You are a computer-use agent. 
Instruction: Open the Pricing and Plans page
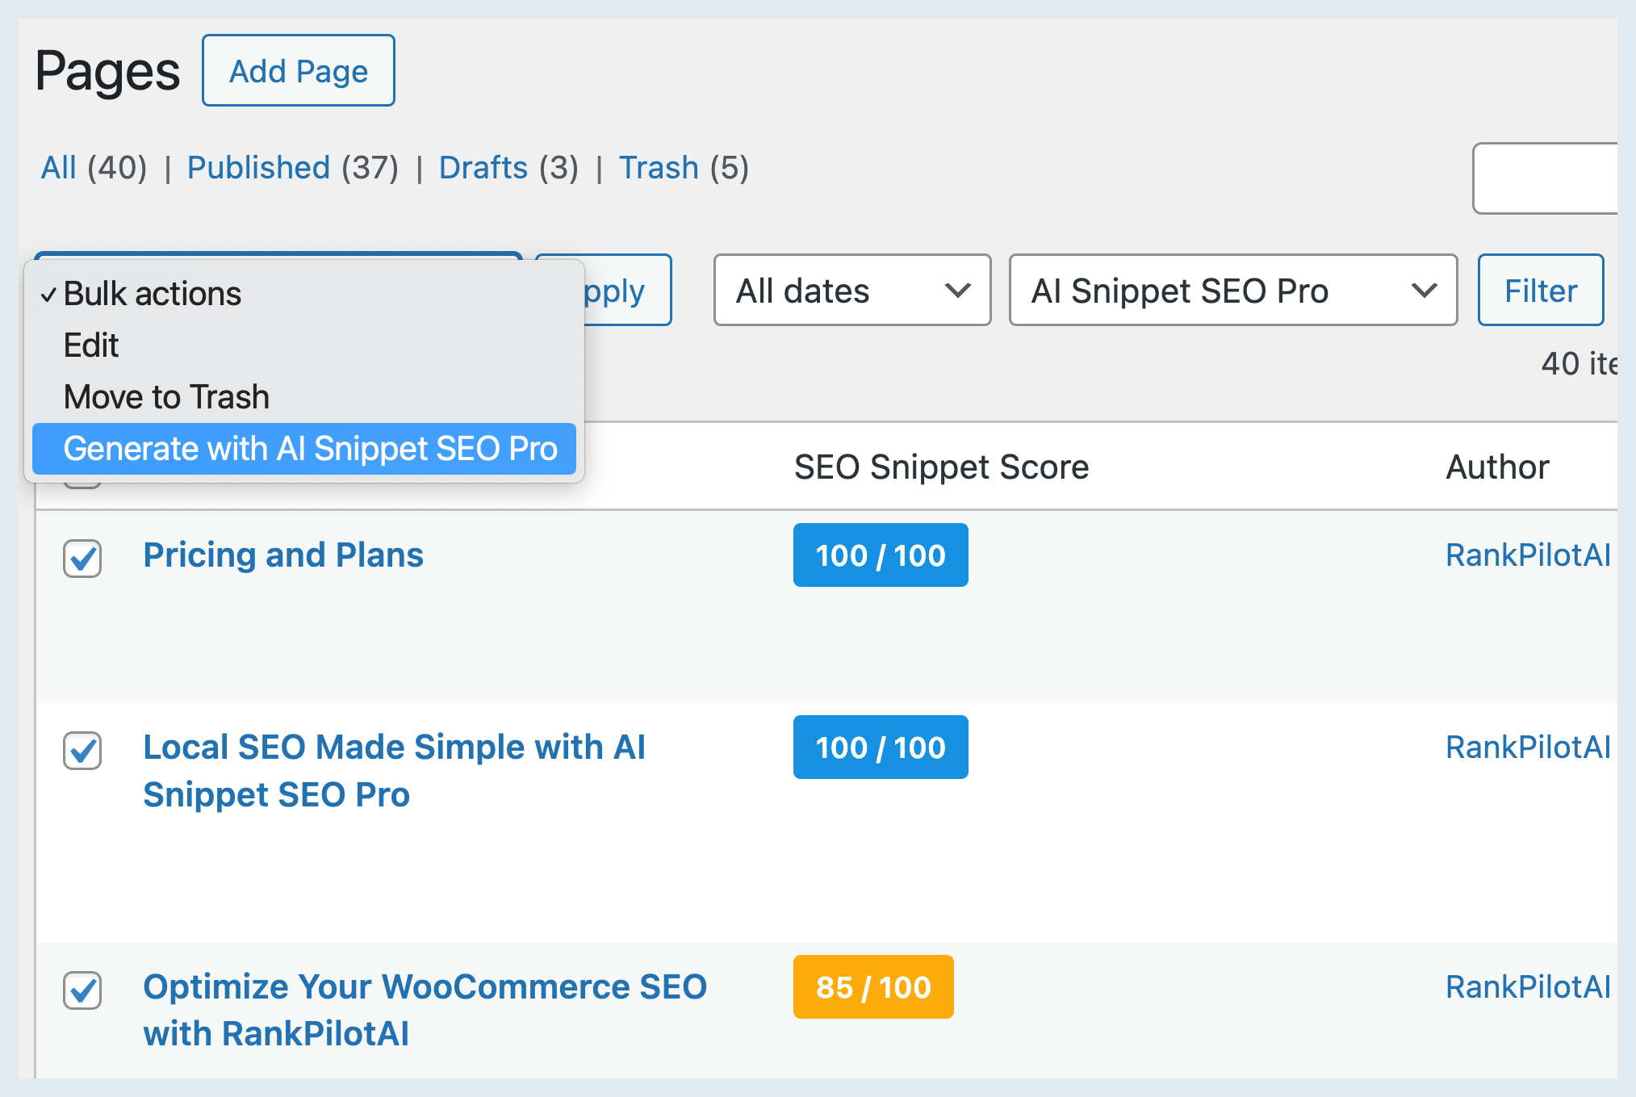pos(283,555)
